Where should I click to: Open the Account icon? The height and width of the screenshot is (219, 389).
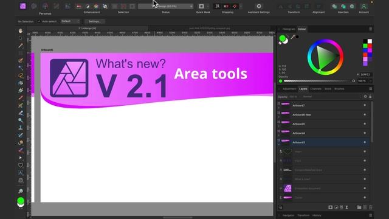click(363, 6)
